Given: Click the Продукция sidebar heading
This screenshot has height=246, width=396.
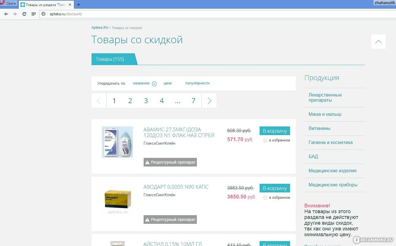Looking at the screenshot, I should coord(322,78).
